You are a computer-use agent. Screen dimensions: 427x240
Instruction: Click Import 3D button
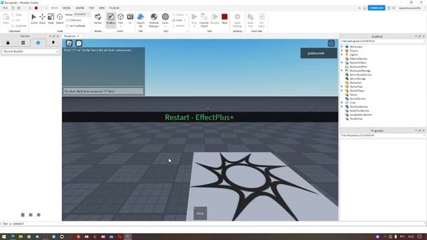(x=141, y=20)
